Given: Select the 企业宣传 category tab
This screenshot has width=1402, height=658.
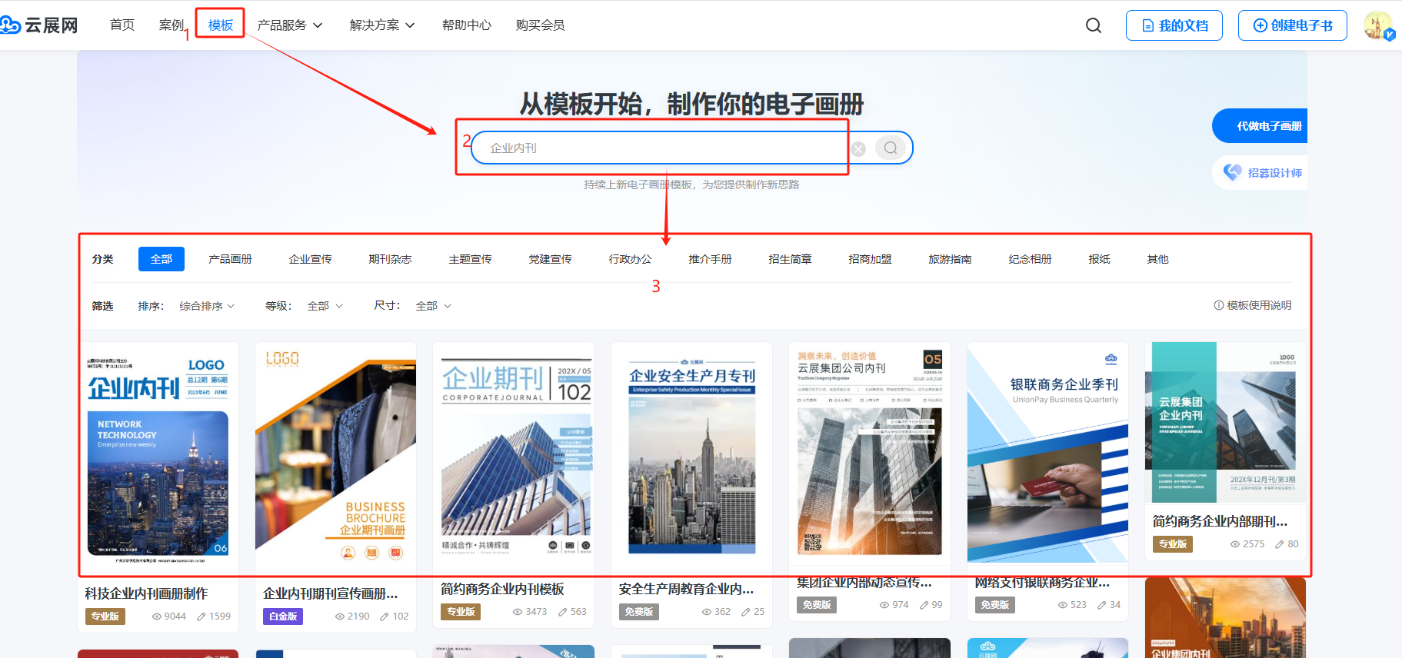Looking at the screenshot, I should click(310, 259).
